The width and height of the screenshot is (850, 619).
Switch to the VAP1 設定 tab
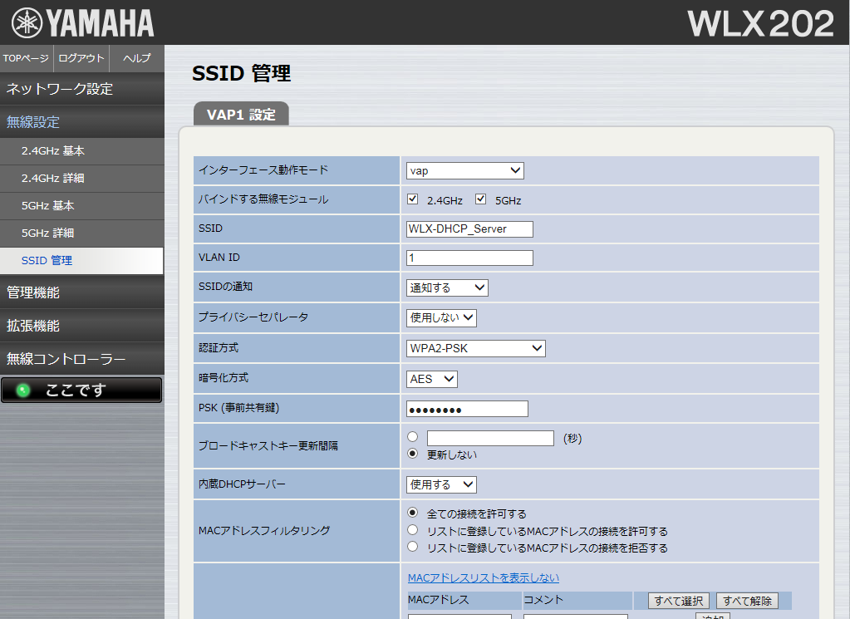click(240, 115)
